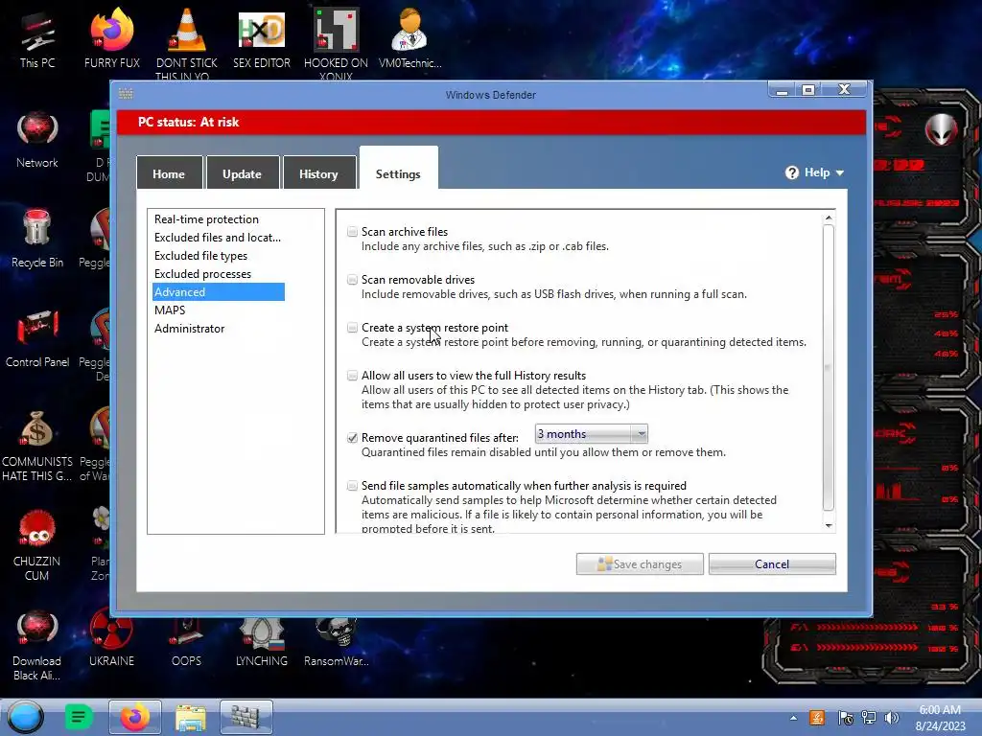Switch to Firefox in the taskbar
The width and height of the screenshot is (982, 736).
(134, 717)
